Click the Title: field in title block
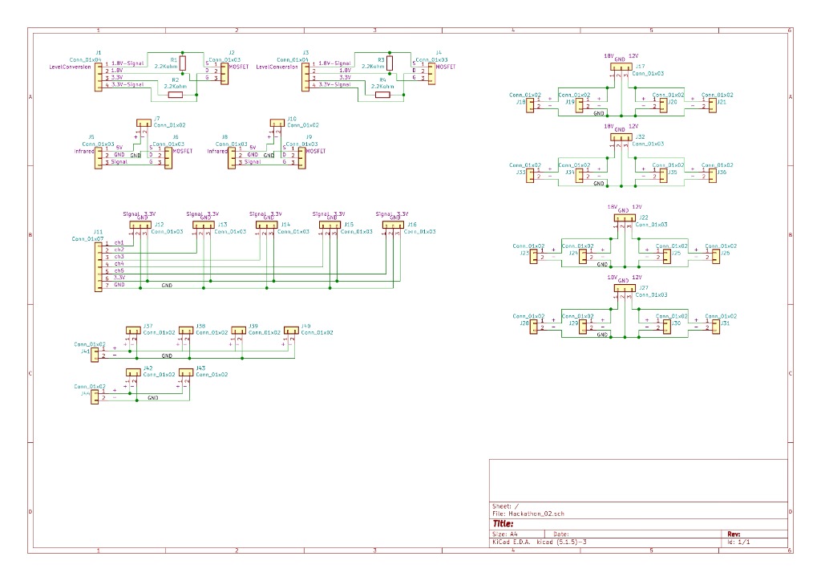This screenshot has width=821, height=581. [x=504, y=523]
